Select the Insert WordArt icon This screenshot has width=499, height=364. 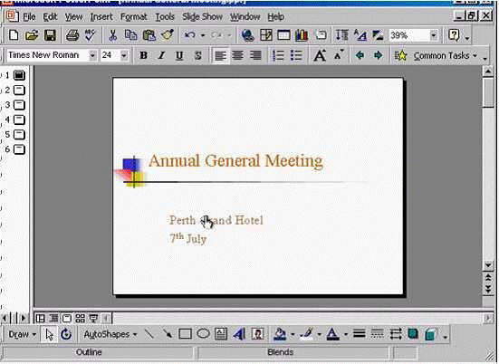point(239,334)
